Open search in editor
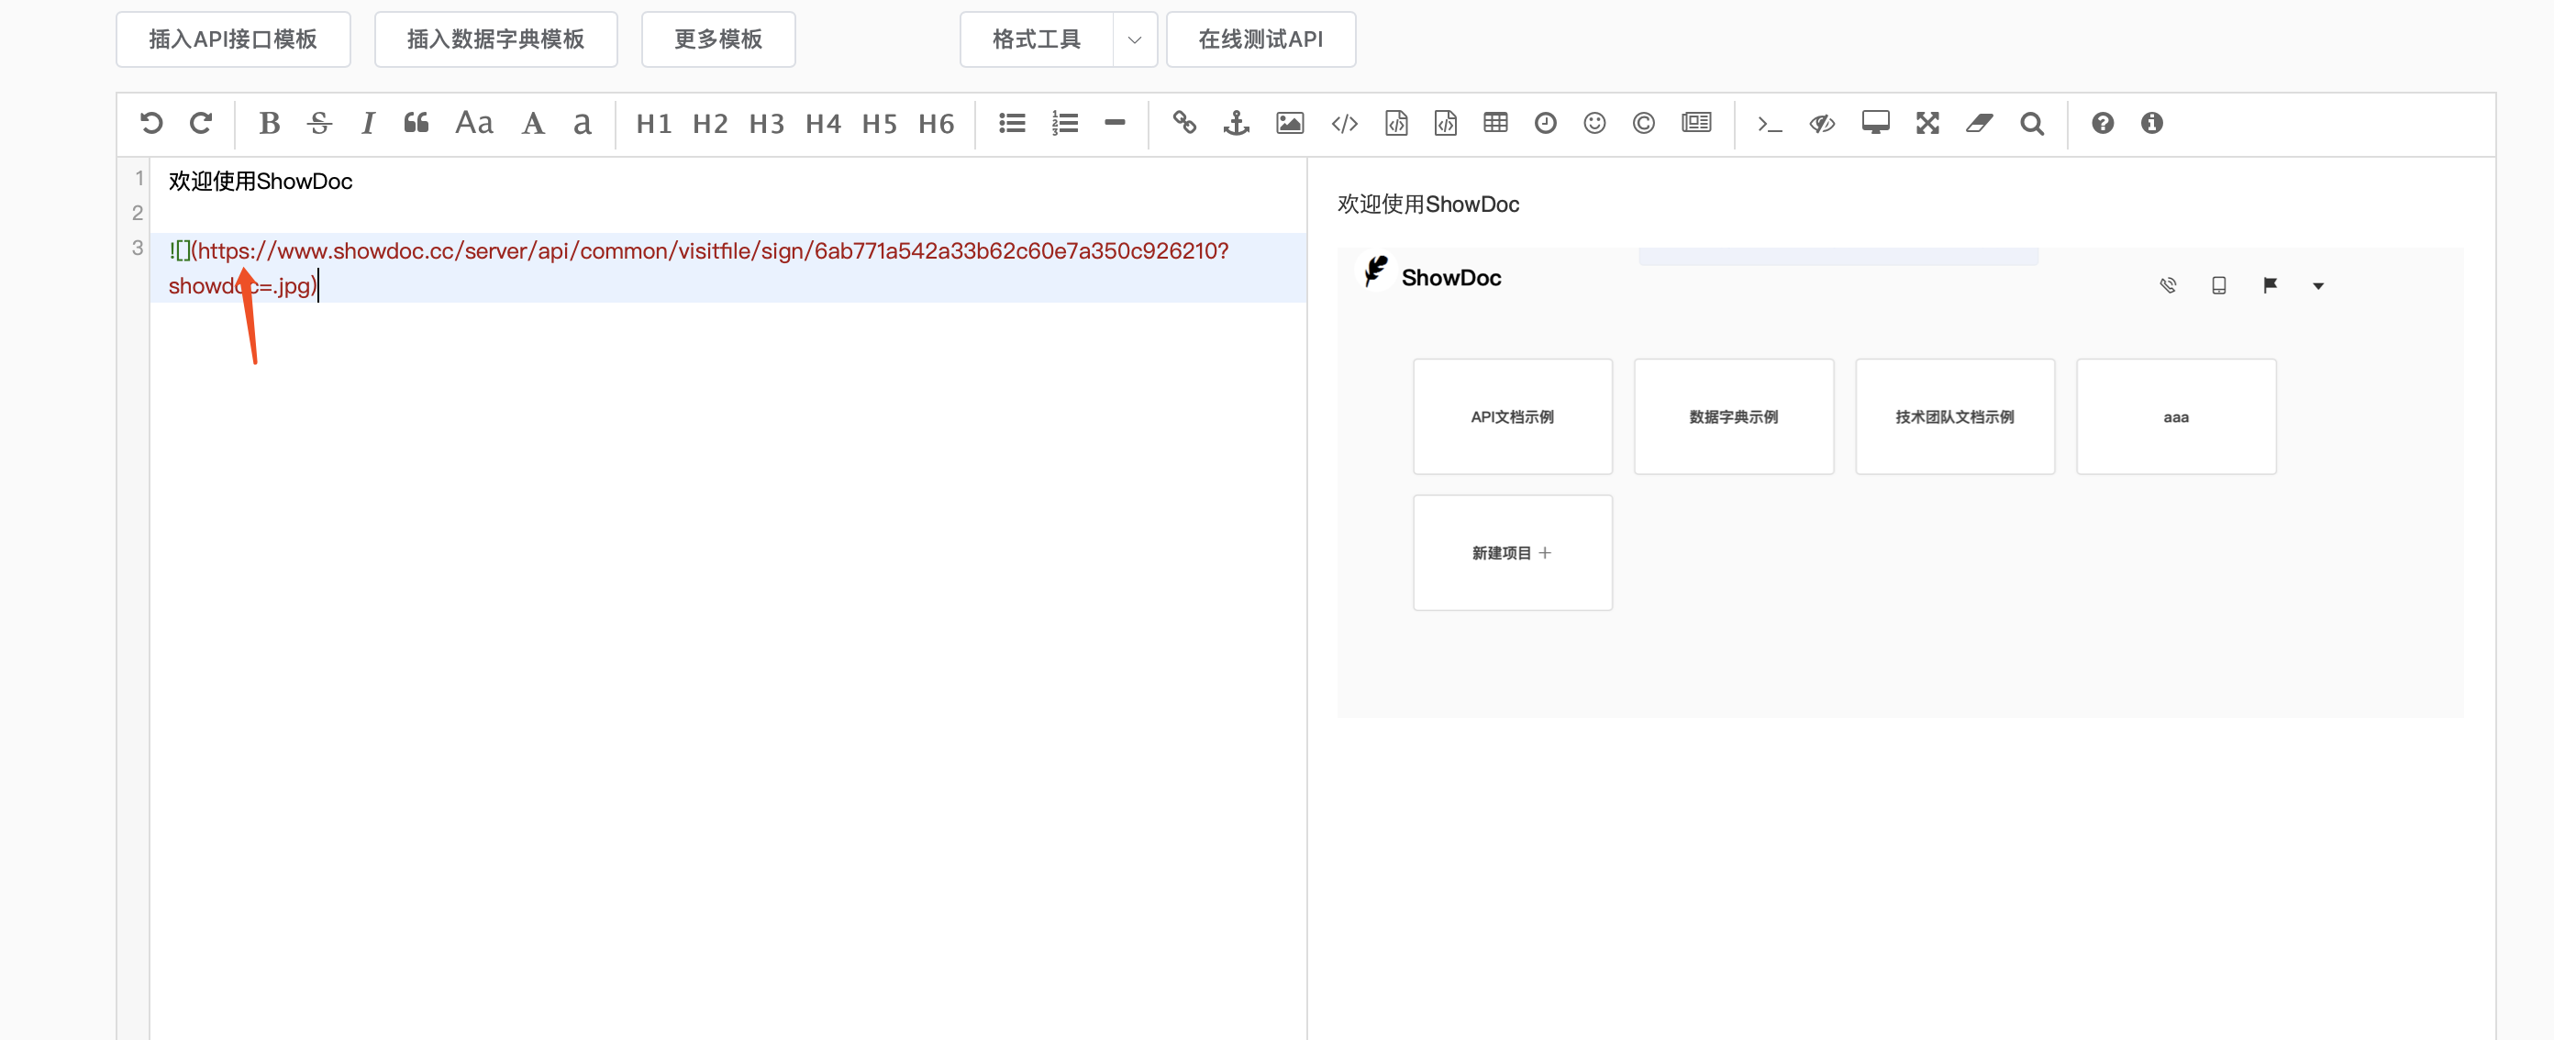The height and width of the screenshot is (1040, 2554). tap(2033, 123)
